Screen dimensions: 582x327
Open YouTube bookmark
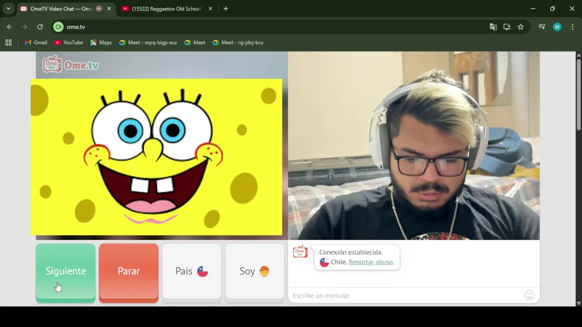[69, 43]
